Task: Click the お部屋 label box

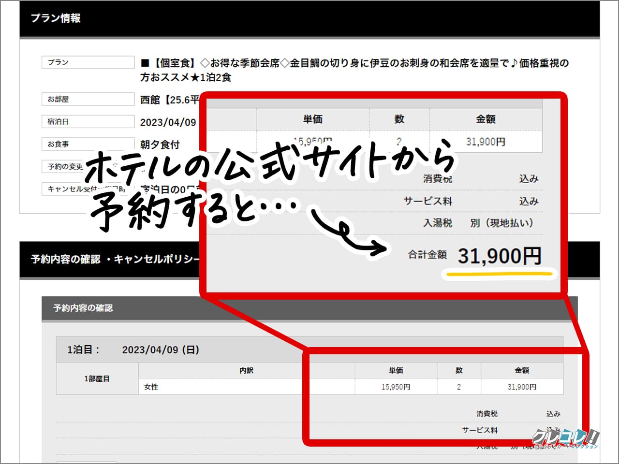Action: coord(87,99)
